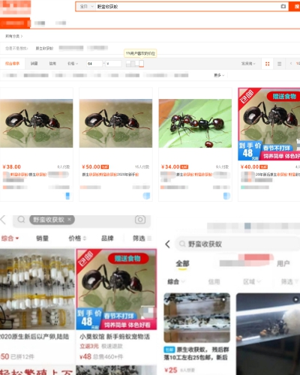This screenshot has width=300, height=375.
Task: Click the price distribution bar selector
Action: 135,64
